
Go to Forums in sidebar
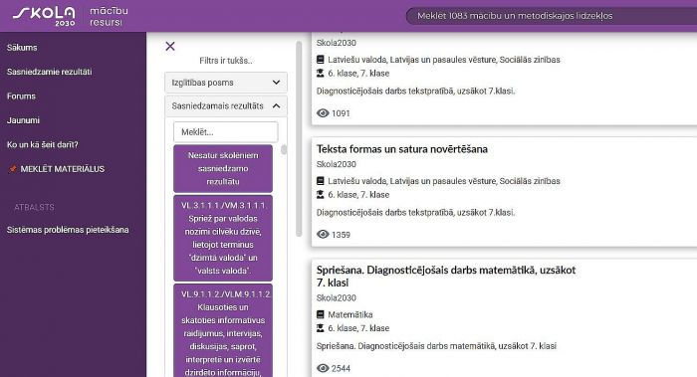[21, 95]
